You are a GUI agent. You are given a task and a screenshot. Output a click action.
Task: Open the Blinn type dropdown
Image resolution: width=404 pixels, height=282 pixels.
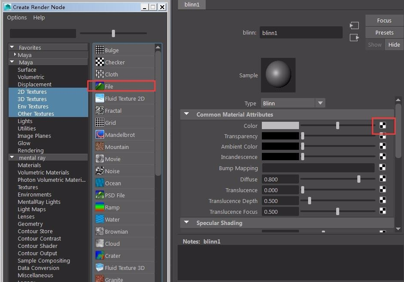(320, 103)
